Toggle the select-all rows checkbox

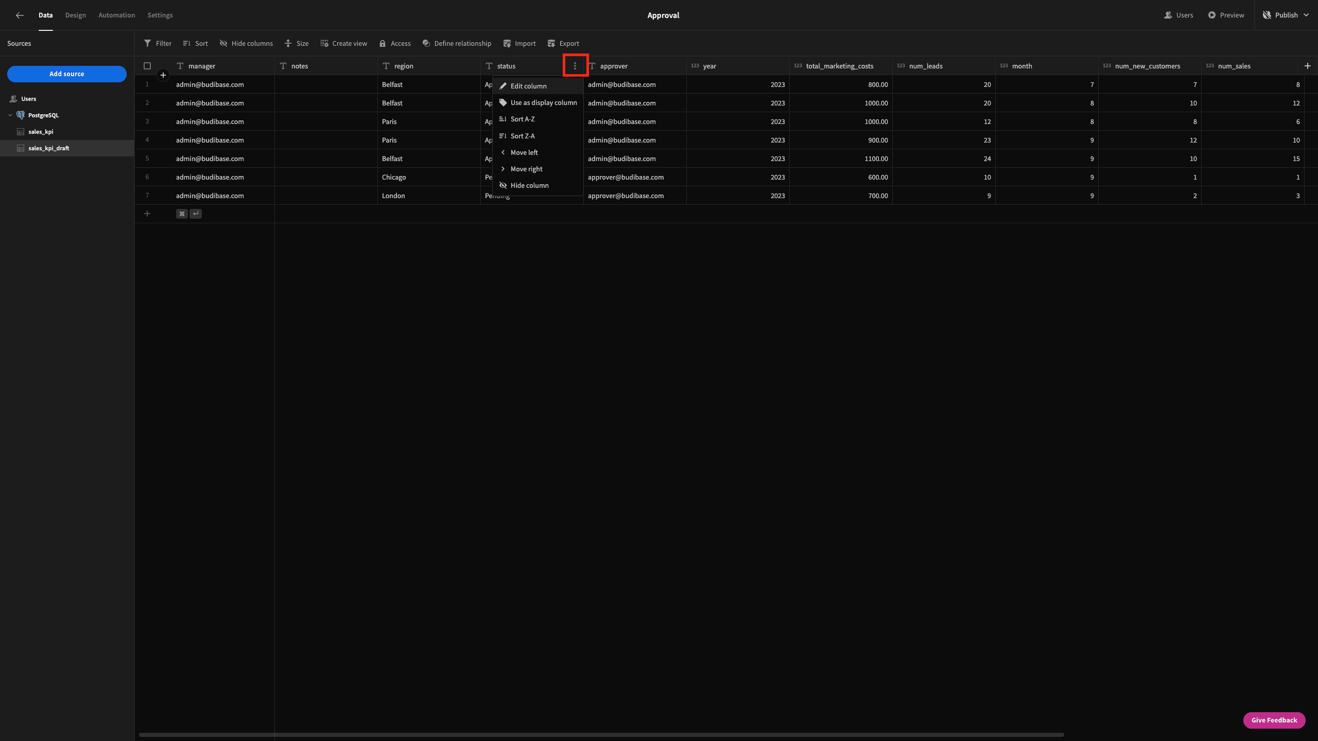147,66
